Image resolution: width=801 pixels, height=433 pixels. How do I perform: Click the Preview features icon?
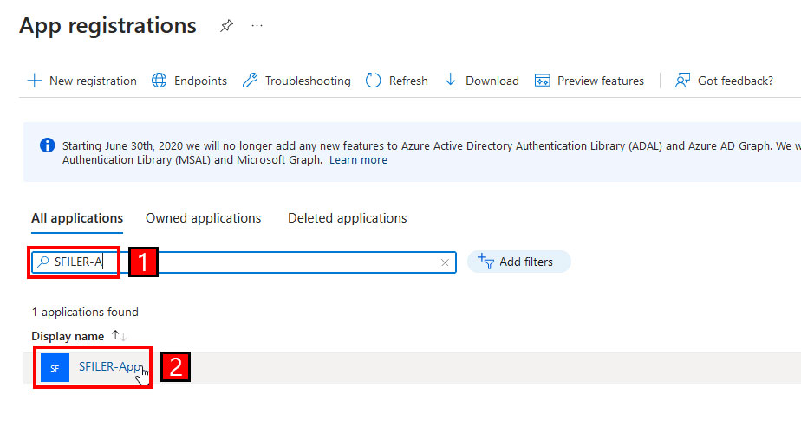[x=542, y=81]
